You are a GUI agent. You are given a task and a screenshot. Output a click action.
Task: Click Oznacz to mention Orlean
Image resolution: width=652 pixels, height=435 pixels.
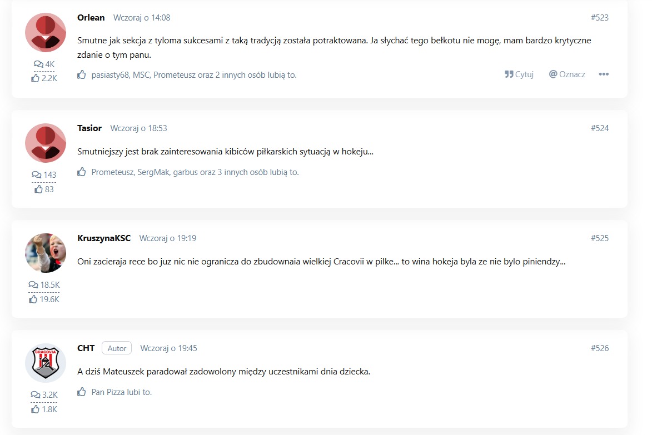click(567, 74)
